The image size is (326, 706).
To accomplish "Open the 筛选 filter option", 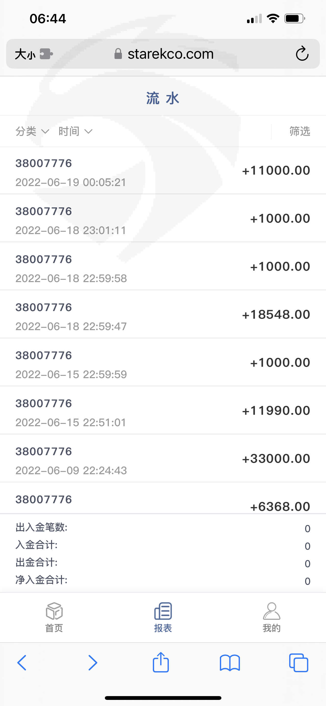I will [x=300, y=131].
